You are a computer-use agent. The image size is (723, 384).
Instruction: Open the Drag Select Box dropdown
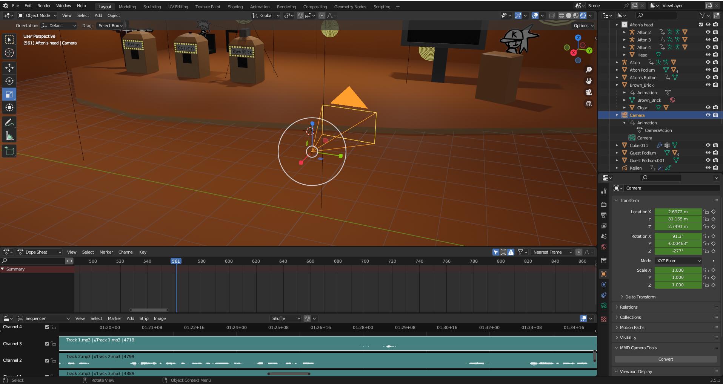(110, 26)
